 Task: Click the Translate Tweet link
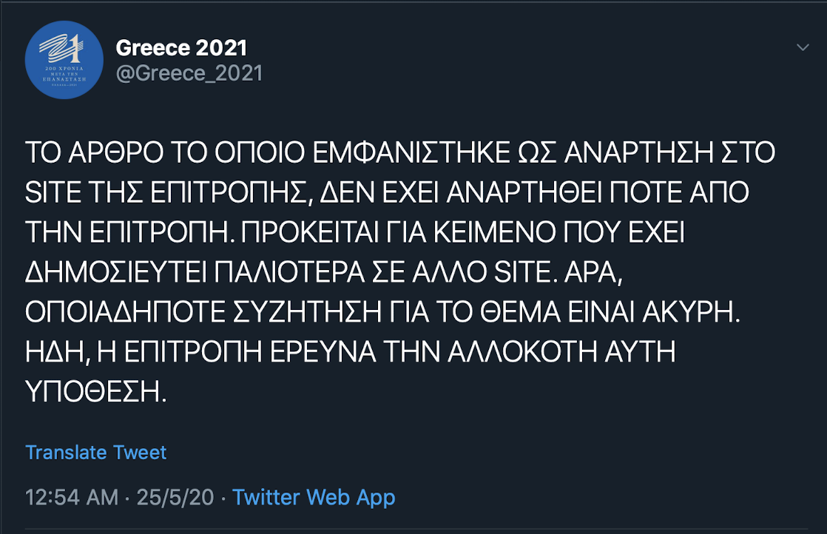[x=96, y=452]
